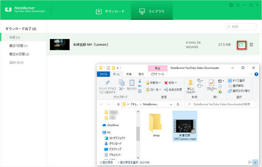Delete the Lemon video entry
This screenshot has width=262, height=167.
[x=251, y=45]
